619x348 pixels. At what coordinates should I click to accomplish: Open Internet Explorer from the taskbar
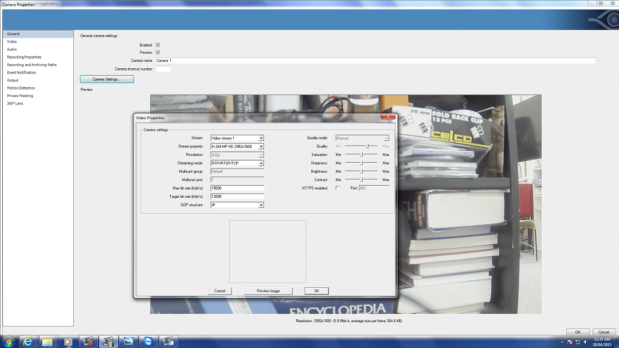pyautogui.click(x=28, y=341)
